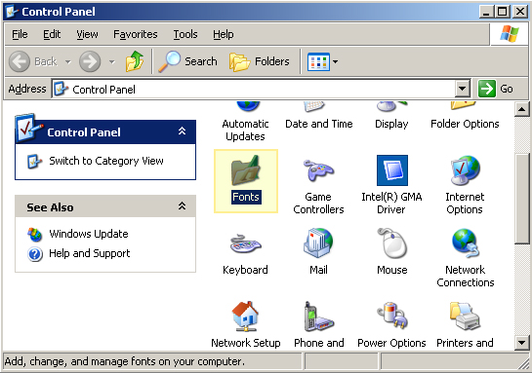Open the Help menu
Screen dimensions: 532x373
pyautogui.click(x=223, y=34)
